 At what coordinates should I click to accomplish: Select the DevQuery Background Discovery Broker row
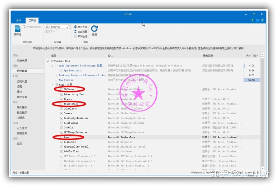click(153, 75)
